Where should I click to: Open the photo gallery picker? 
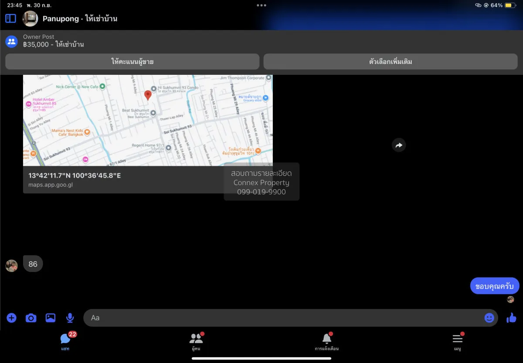tap(51, 318)
